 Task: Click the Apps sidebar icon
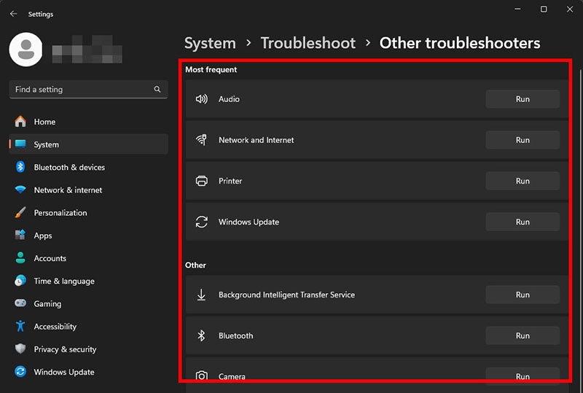20,236
